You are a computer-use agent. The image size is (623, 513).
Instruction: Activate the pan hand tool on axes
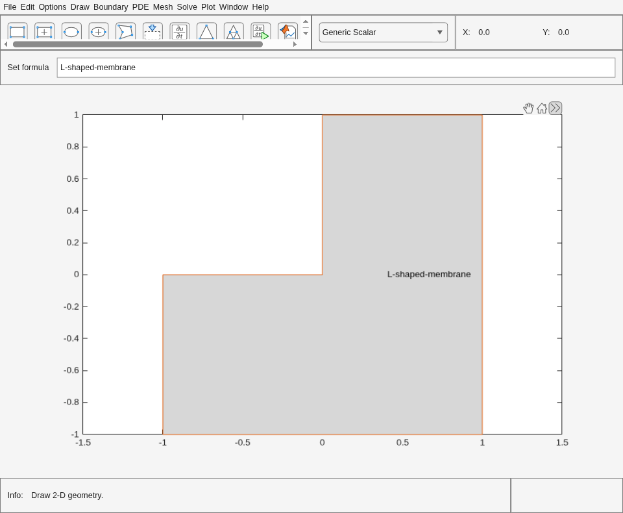pos(528,108)
